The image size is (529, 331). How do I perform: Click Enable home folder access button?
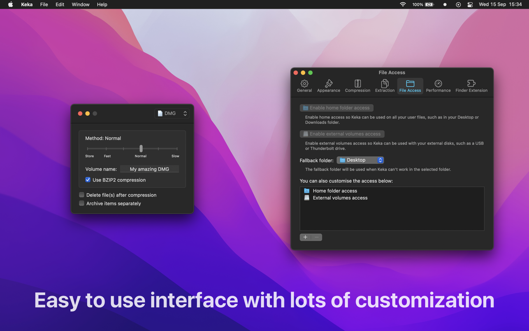336,108
